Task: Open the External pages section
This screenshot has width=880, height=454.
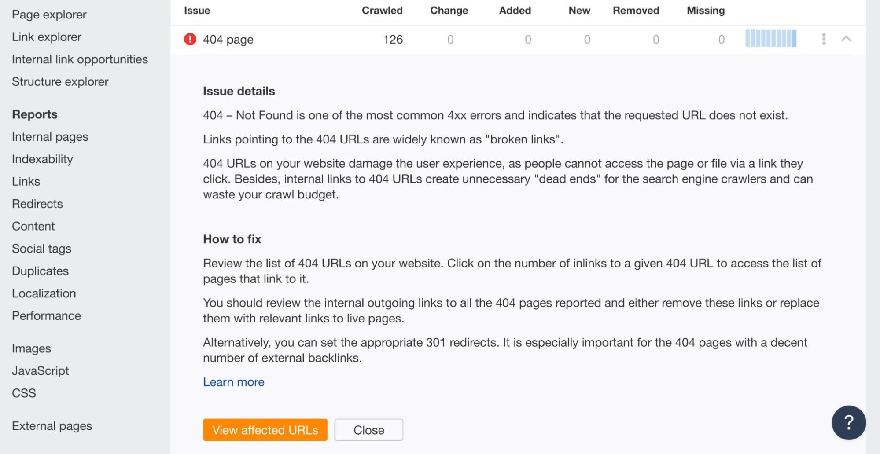Action: point(52,425)
